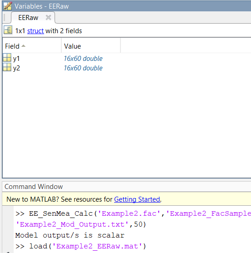Click the Variables editor pencil icon
The height and width of the screenshot is (253, 251).
[x=8, y=6]
